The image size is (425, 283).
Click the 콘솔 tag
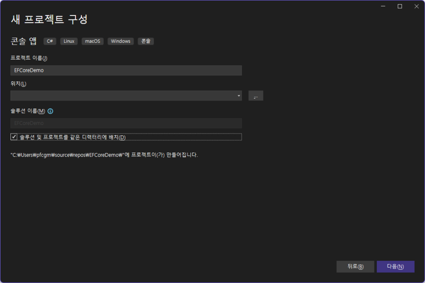pyautogui.click(x=146, y=41)
